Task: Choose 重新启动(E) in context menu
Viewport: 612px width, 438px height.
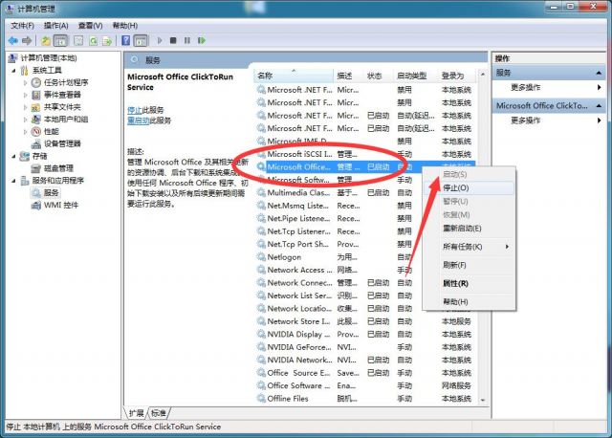Action: point(469,228)
